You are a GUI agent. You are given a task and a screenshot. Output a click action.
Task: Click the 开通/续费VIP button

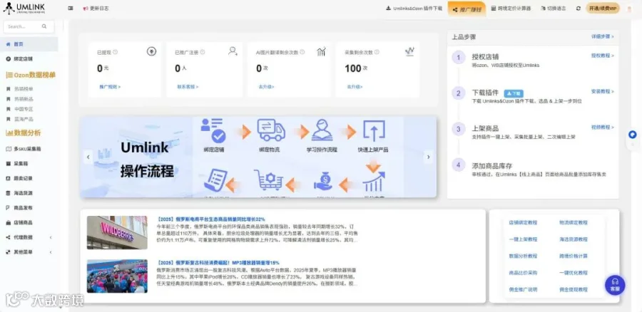point(603,8)
